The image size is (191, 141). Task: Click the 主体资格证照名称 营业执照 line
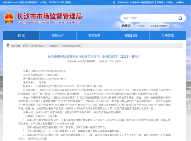point(41,75)
